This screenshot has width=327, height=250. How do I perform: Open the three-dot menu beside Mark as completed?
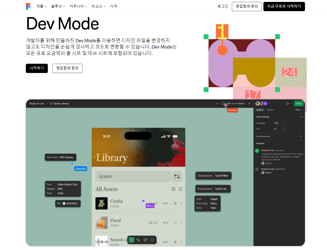click(x=217, y=103)
